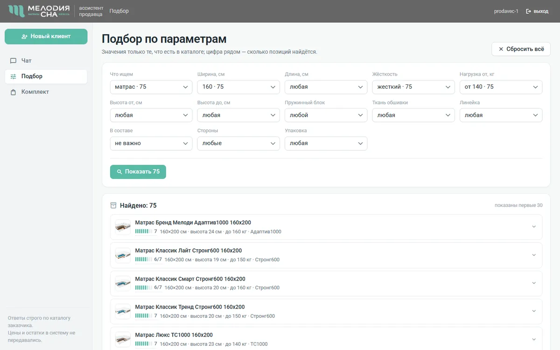
Task: Click the add-person icon on Новый клиент
Action: click(x=25, y=36)
